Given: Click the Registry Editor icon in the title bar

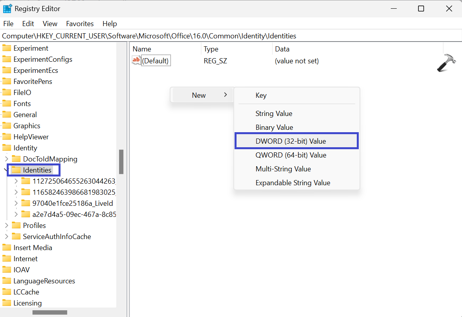Looking at the screenshot, I should [7, 8].
